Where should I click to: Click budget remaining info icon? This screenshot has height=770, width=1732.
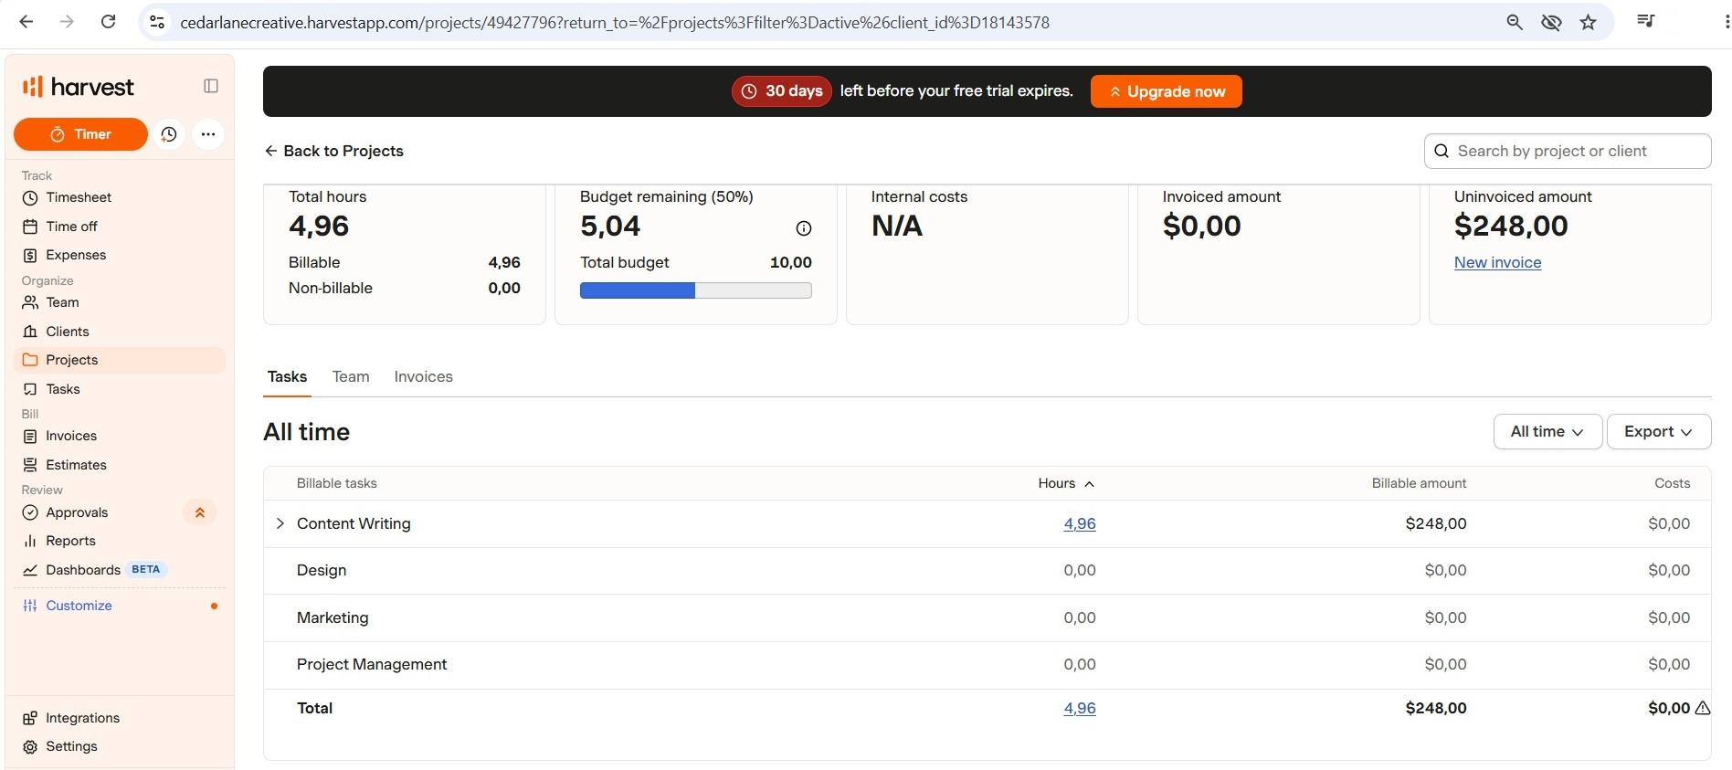tap(804, 228)
